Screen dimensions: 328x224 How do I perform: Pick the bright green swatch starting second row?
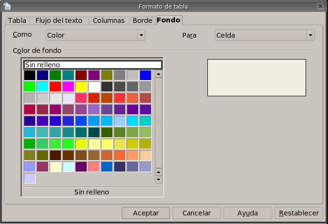pos(30,87)
